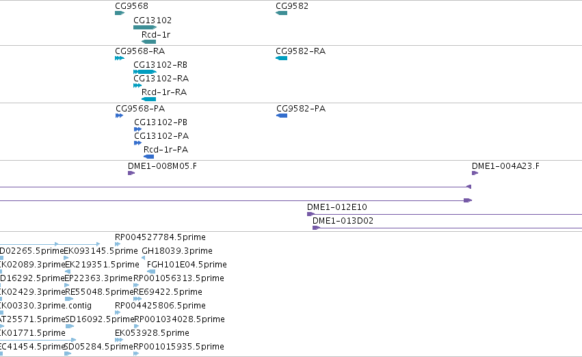Image resolution: width=582 pixels, height=357 pixels.
Task: Select the DME1-004A23.F clone label
Action: [x=505, y=166]
